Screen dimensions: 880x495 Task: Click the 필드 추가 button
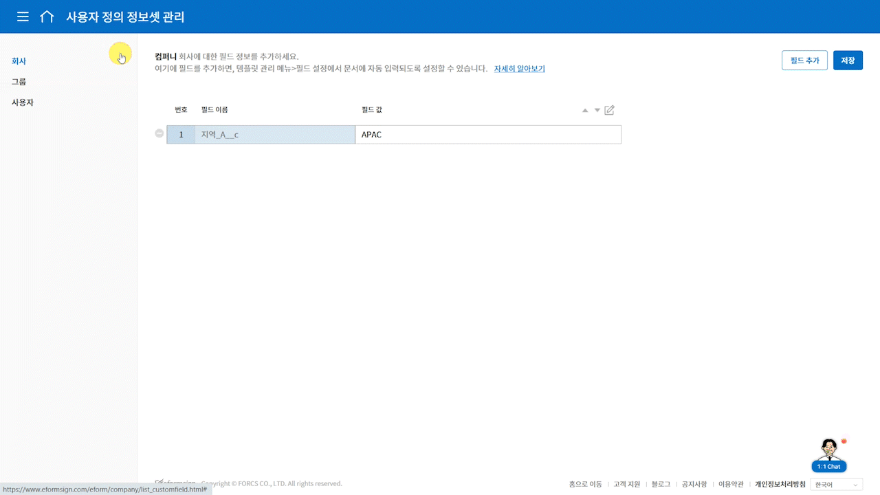click(804, 60)
